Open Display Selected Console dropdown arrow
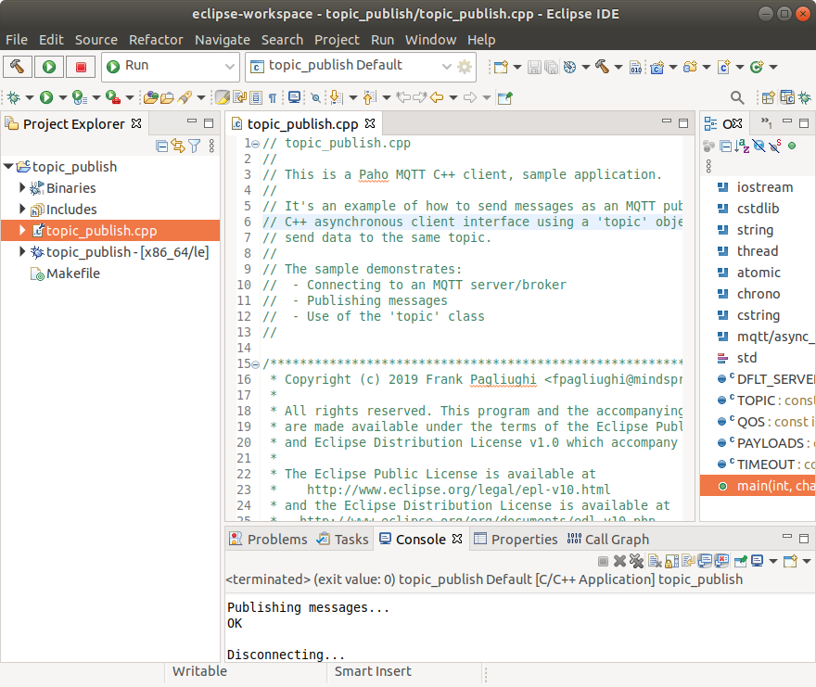This screenshot has height=687, width=816. [x=773, y=561]
